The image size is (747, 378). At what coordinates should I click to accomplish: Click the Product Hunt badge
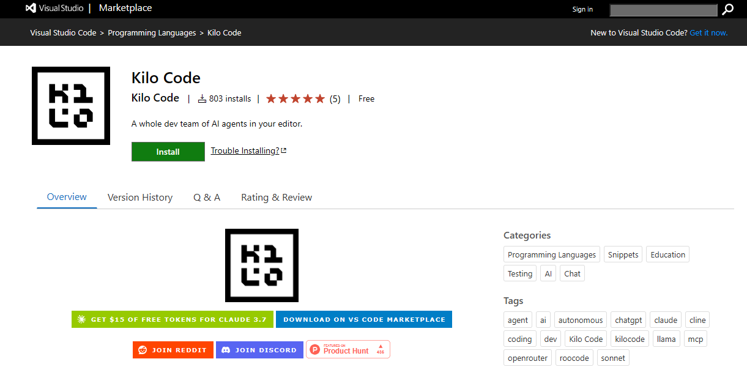pyautogui.click(x=348, y=349)
